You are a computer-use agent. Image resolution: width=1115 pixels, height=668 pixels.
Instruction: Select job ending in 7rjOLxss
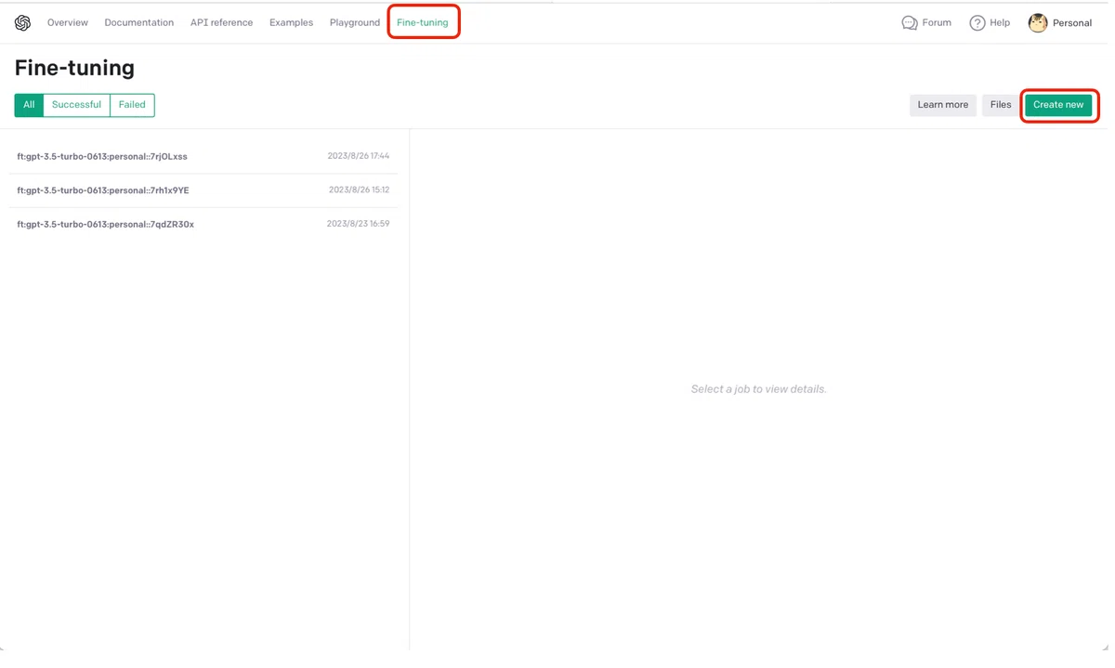203,156
